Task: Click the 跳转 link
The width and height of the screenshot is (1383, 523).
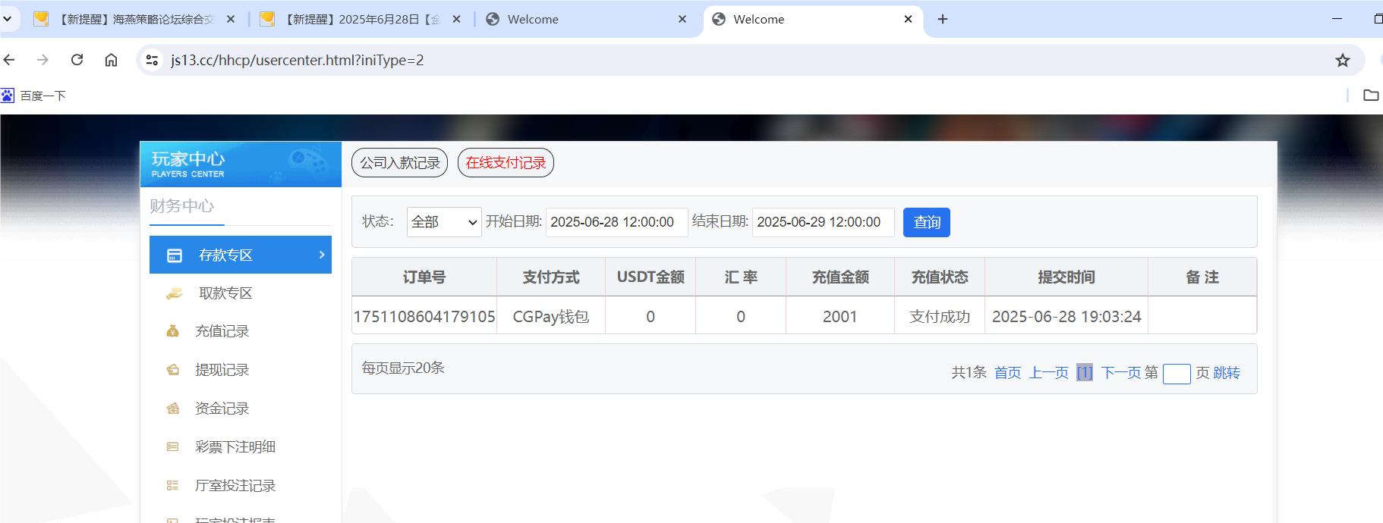Action: coord(1226,373)
